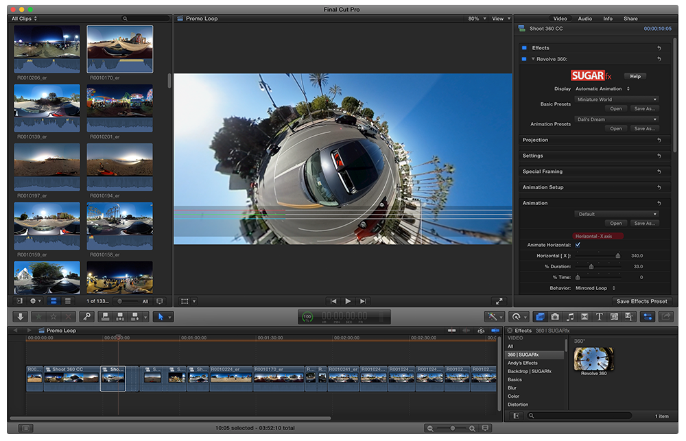
Task: Enter full screen viewer playback
Action: (x=499, y=301)
